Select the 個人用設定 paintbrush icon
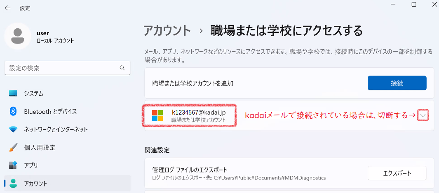Screen dimensions: 439x193 point(13,147)
